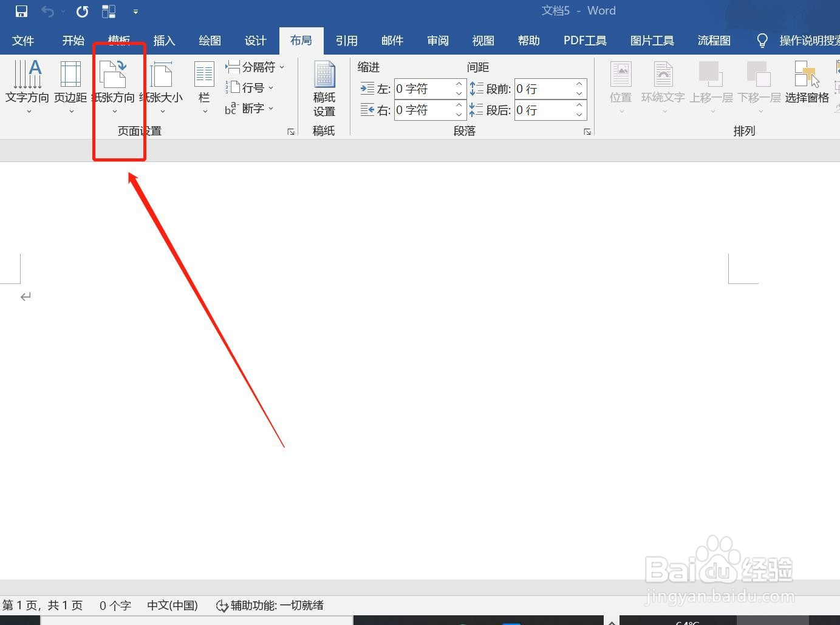840x625 pixels.
Task: Click 上移一层 to bring object forward
Action: (x=710, y=85)
